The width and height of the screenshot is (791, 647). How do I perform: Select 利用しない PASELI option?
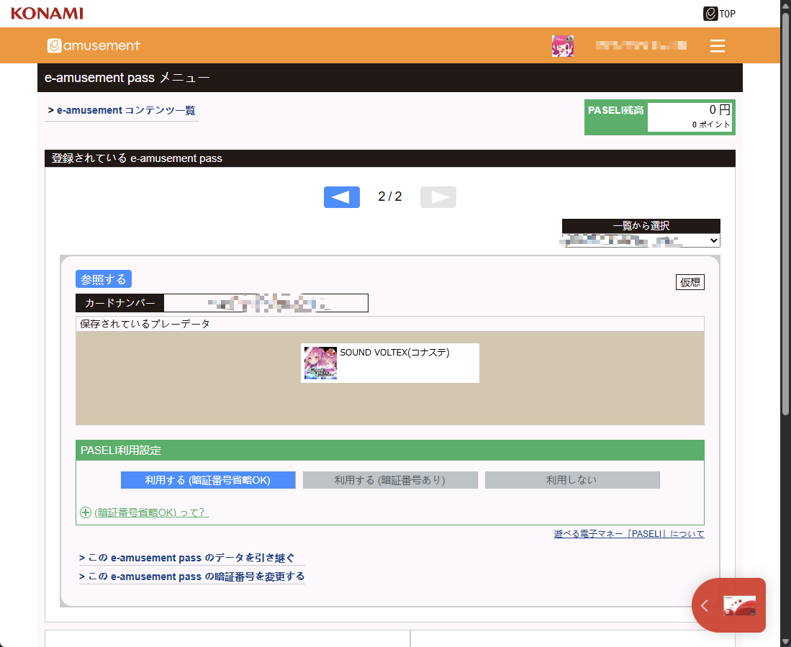tap(572, 480)
